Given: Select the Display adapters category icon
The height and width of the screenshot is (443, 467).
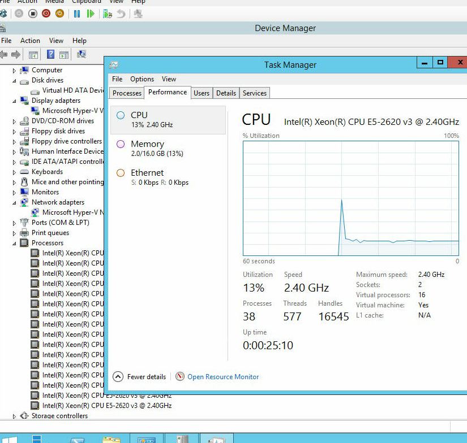Looking at the screenshot, I should pos(24,101).
